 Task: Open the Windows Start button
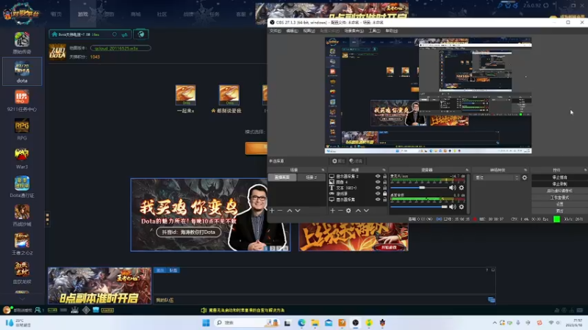(x=206, y=323)
